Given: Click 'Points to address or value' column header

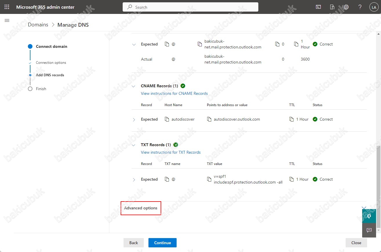Looking at the screenshot, I should 227,105.
